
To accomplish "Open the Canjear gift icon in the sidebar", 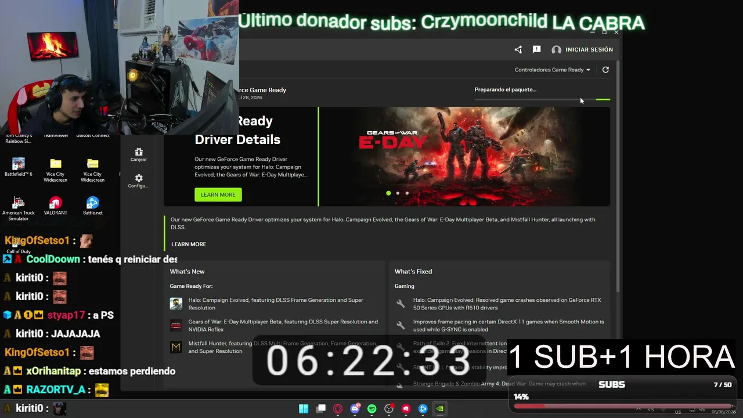I will pos(139,152).
